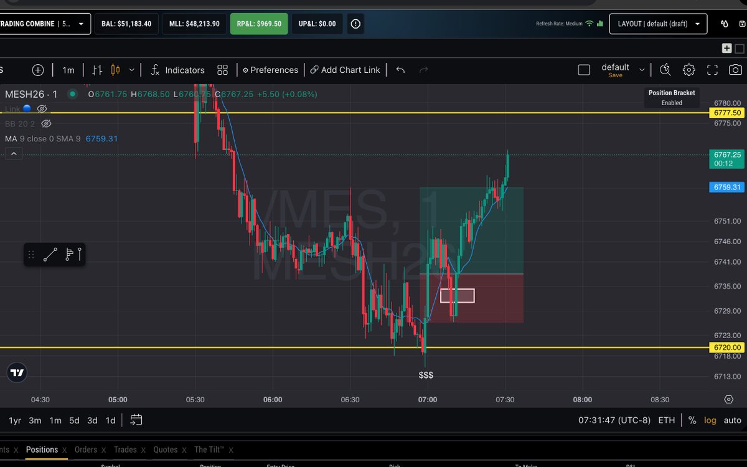Click the MESH26 symbol title
747x467 pixels.
(31, 94)
